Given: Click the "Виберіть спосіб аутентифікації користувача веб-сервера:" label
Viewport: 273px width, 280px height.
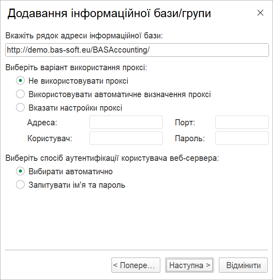Looking at the screenshot, I should coord(112,158).
